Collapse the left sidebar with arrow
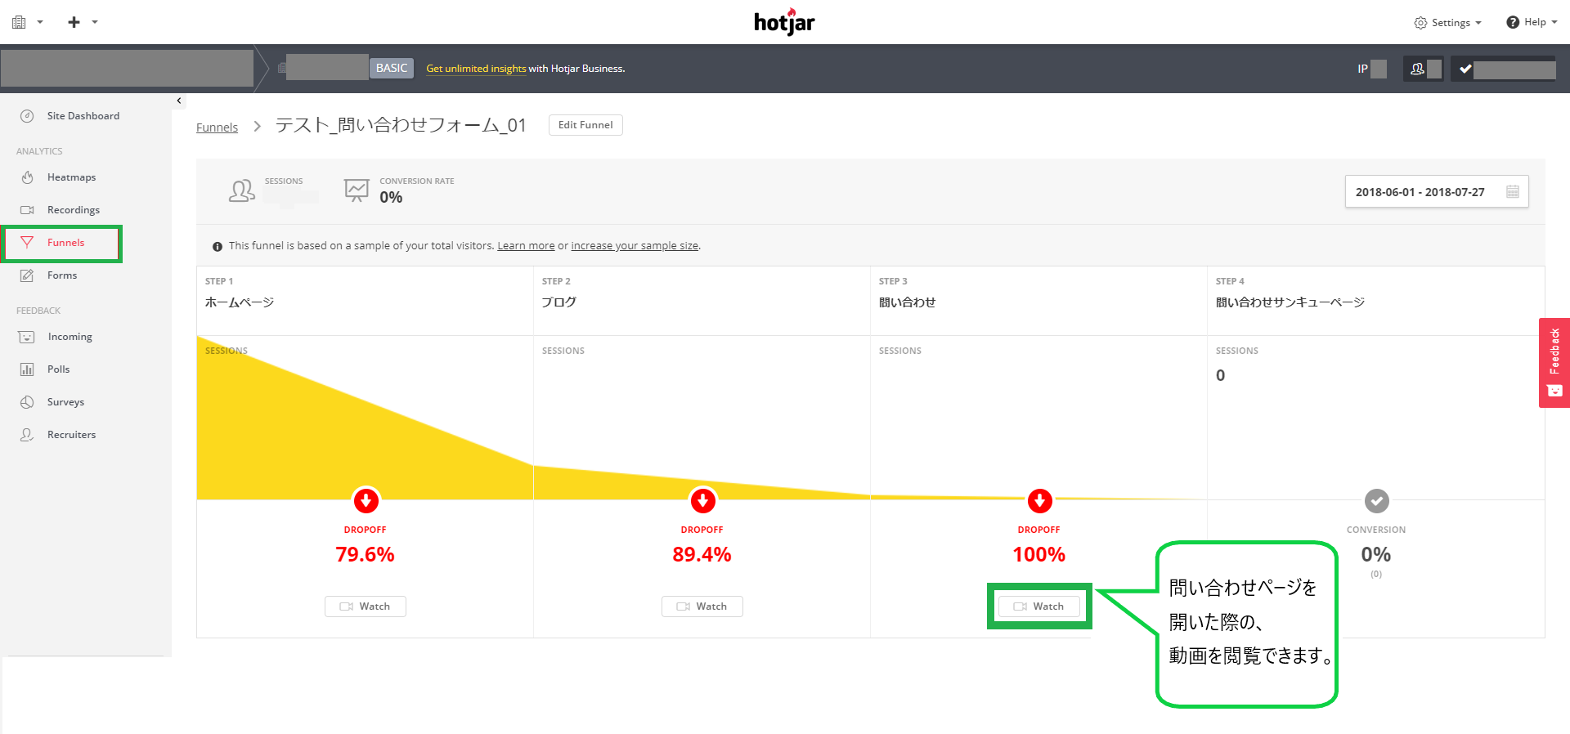Image resolution: width=1570 pixels, height=734 pixels. tap(179, 101)
